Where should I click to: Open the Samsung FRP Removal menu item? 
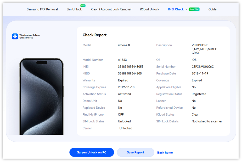point(42,9)
